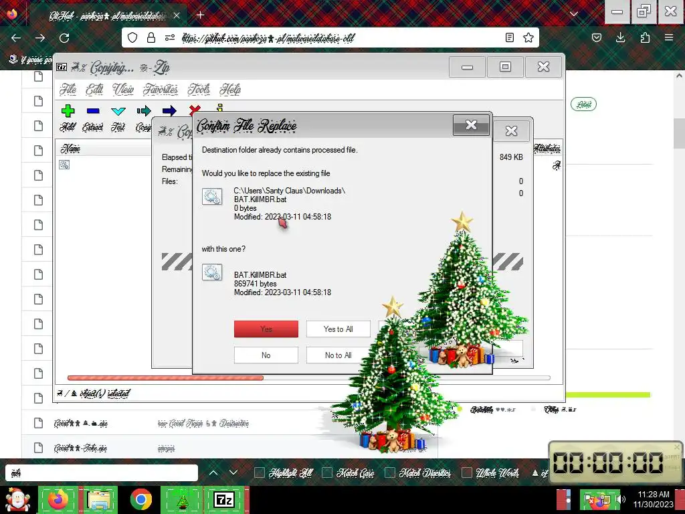
Task: Click the '869741 bytes' text
Action: pos(255,284)
